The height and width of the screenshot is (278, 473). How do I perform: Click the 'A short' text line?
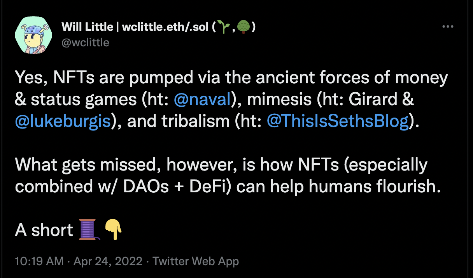coord(44,230)
